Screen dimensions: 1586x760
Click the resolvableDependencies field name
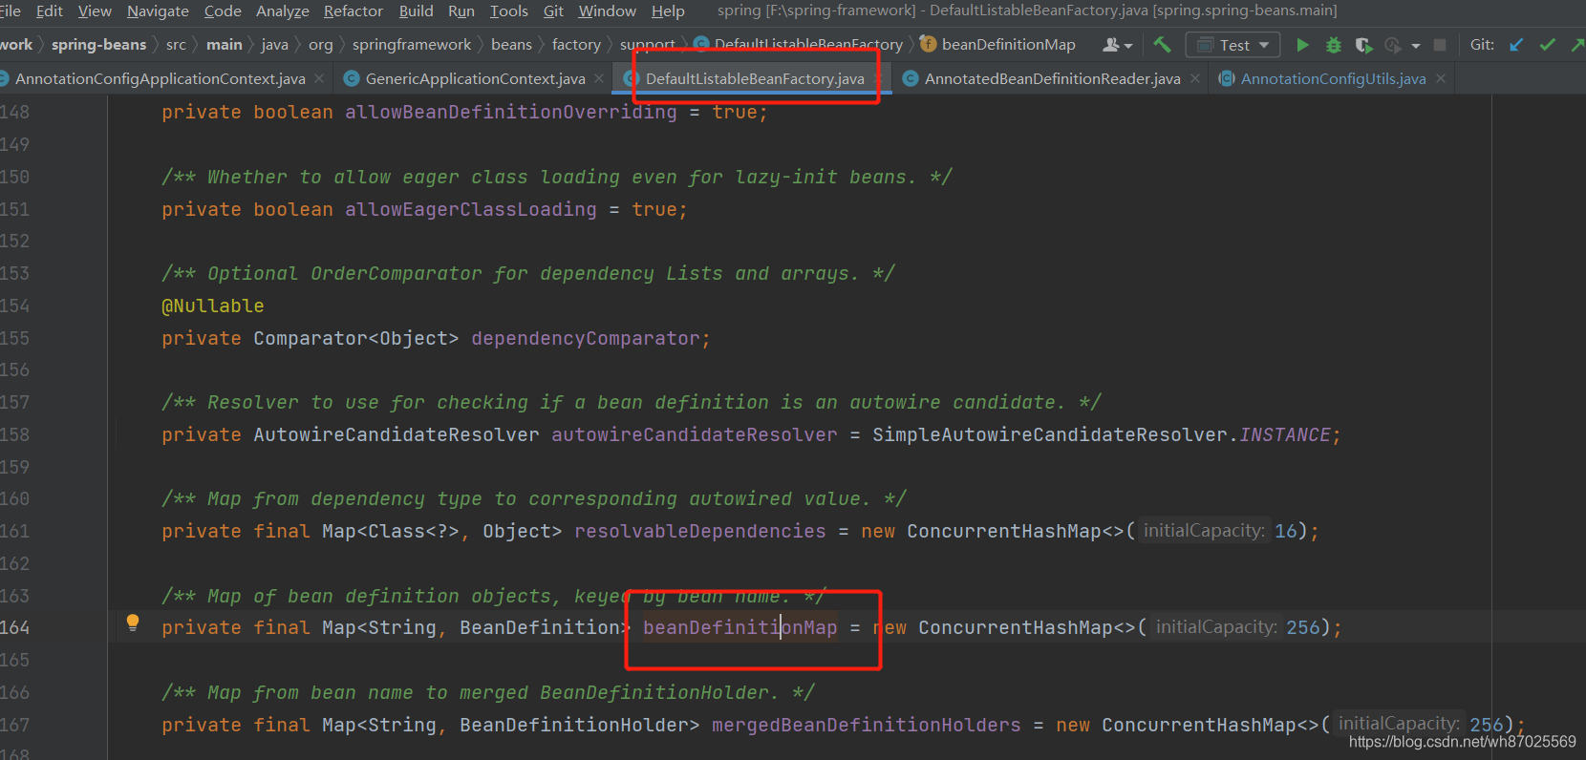[x=700, y=531]
